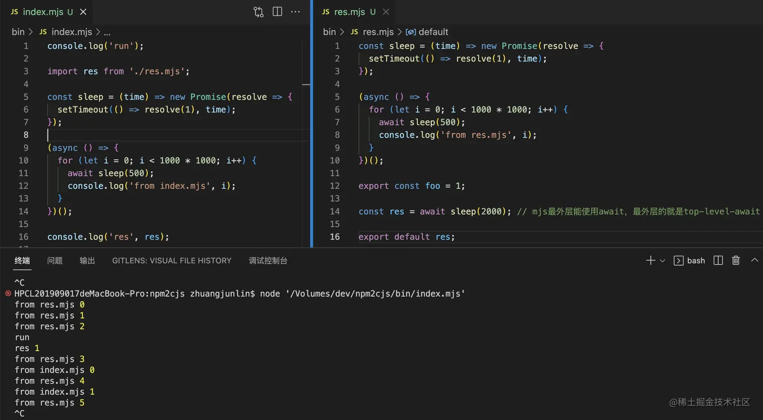Click 'export const foo = 1;' line
This screenshot has width=763, height=420.
click(x=412, y=186)
